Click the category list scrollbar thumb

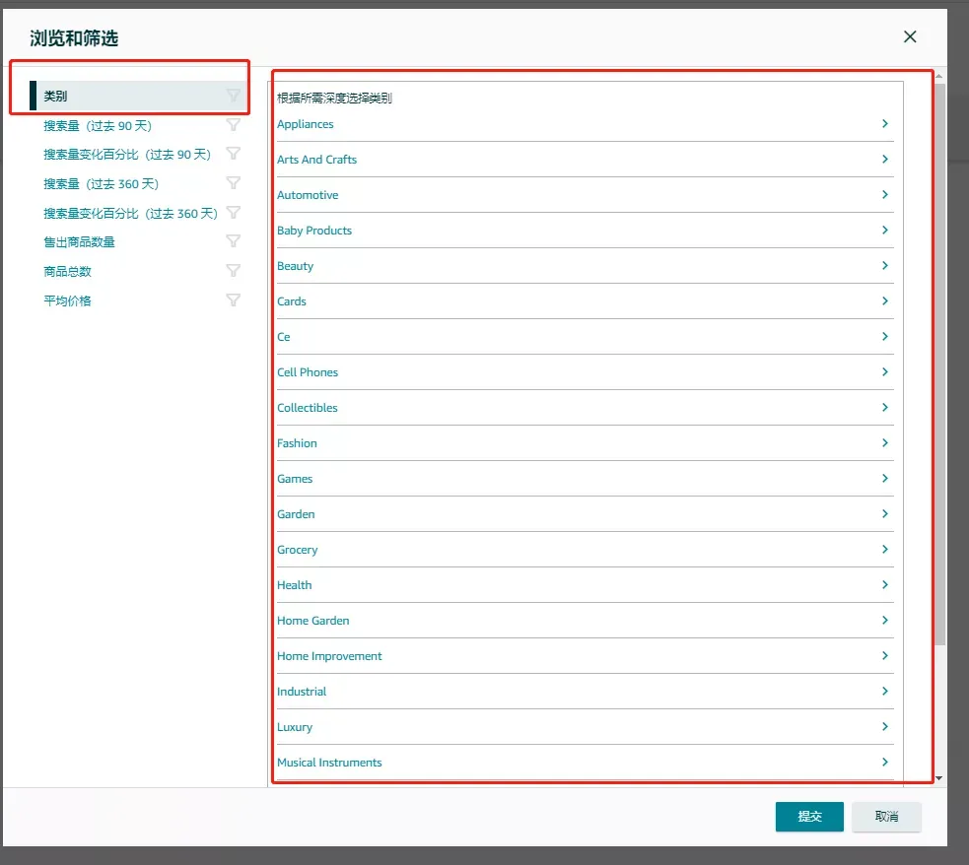(940, 365)
